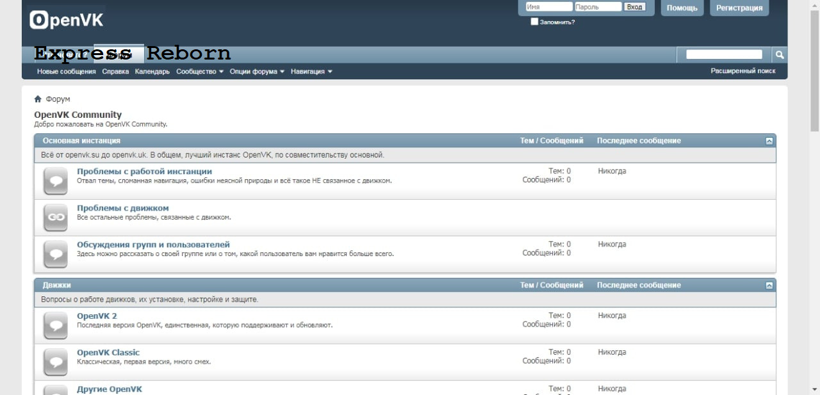The height and width of the screenshot is (395, 820).
Task: Click the OpenVK Community heading
Action: (x=78, y=115)
